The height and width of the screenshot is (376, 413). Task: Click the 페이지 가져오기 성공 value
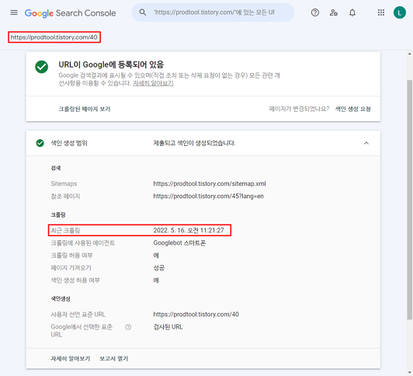click(159, 268)
